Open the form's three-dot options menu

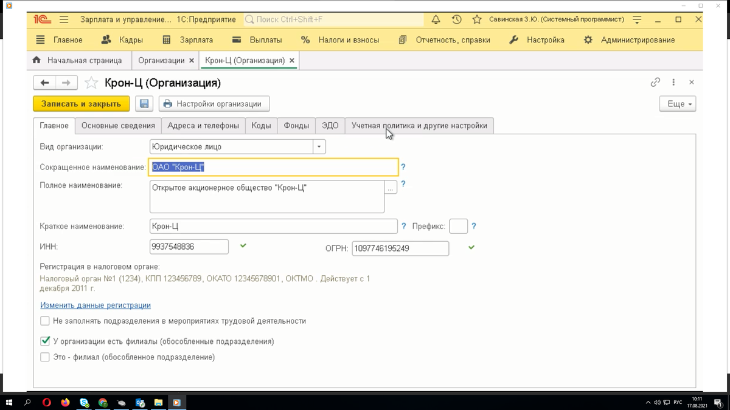pyautogui.click(x=673, y=82)
